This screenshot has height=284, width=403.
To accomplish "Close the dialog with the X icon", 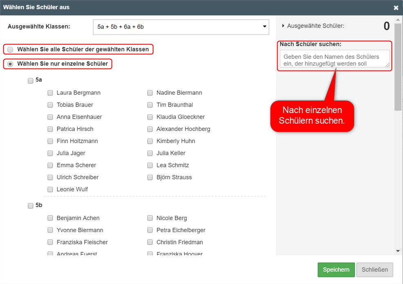I will pyautogui.click(x=396, y=8).
